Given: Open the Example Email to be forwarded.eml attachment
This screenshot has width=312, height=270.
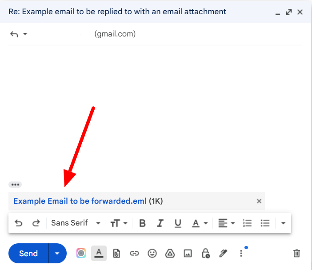Looking at the screenshot, I should (x=80, y=201).
